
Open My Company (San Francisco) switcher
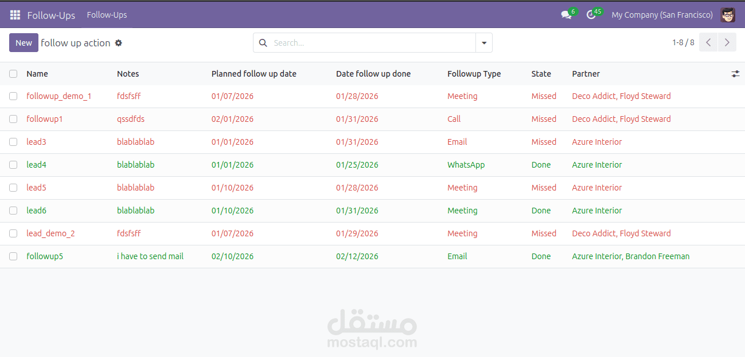[662, 15]
